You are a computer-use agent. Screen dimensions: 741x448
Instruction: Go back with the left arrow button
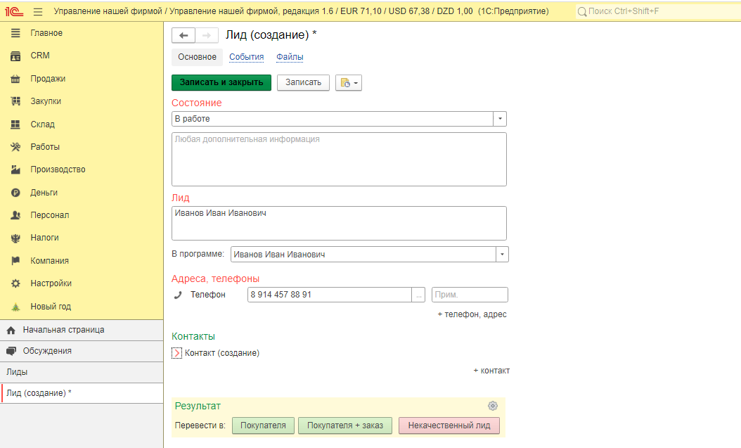pos(183,35)
